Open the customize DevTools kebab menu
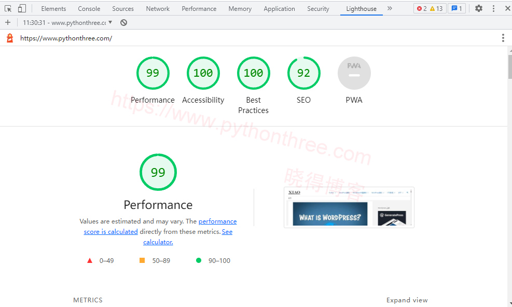 [493, 8]
